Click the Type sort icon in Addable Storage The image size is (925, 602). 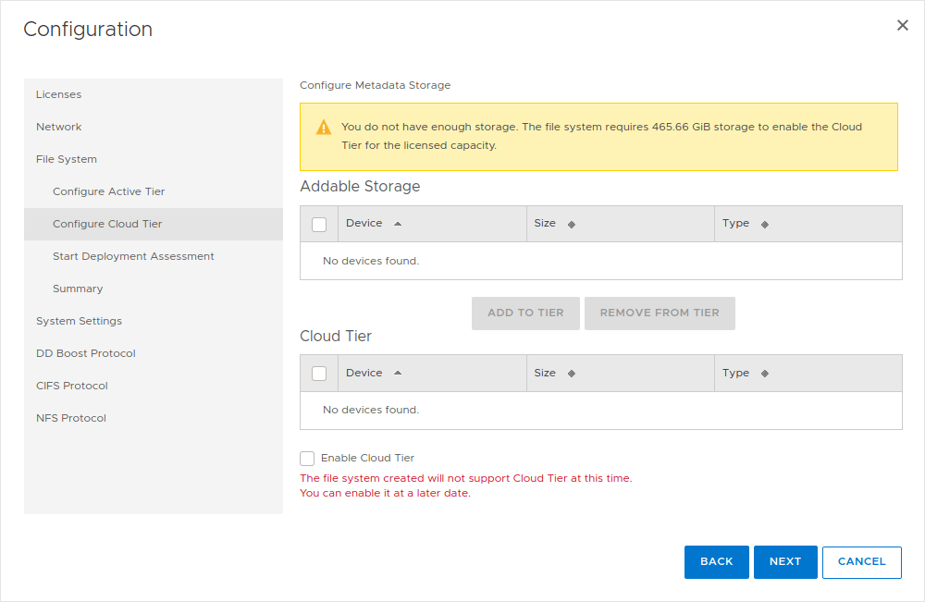764,223
